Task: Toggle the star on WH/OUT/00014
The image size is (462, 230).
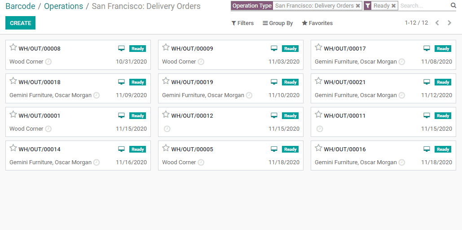Action: [13, 148]
